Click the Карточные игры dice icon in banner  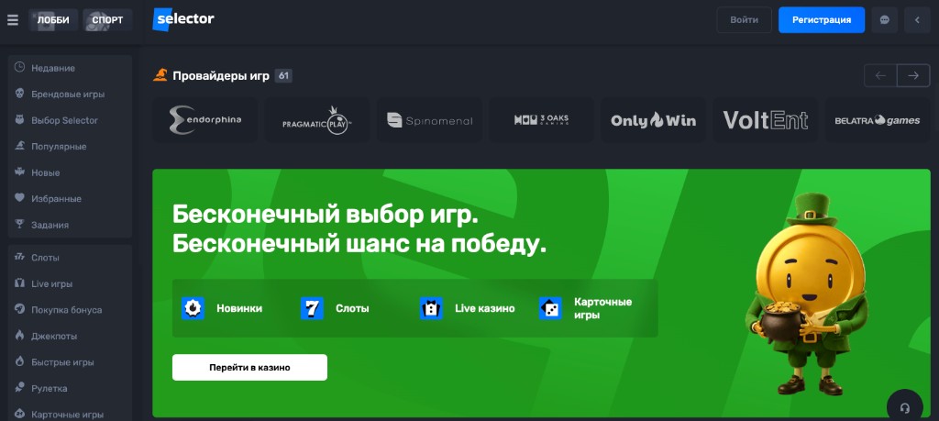(x=550, y=308)
